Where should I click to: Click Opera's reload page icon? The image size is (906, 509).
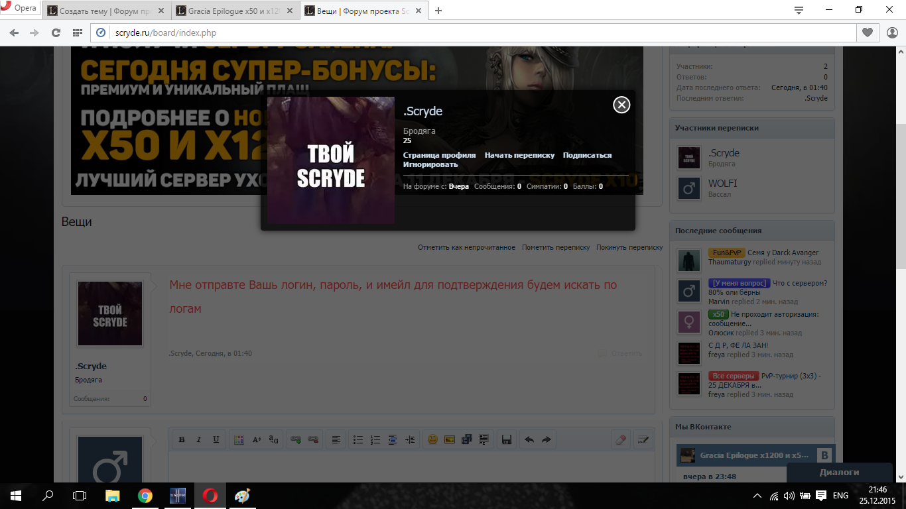pyautogui.click(x=56, y=32)
